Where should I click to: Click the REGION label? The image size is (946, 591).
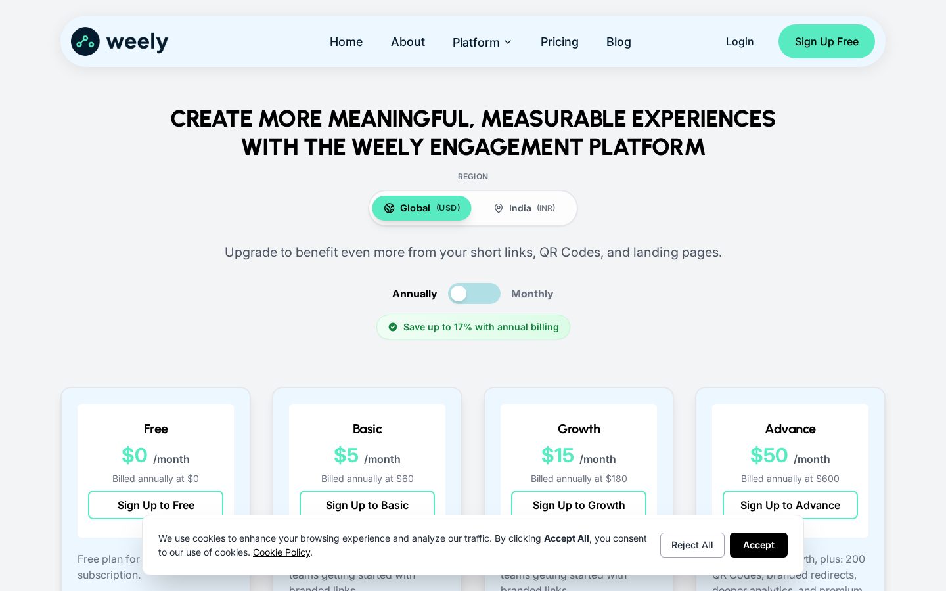pos(473,177)
